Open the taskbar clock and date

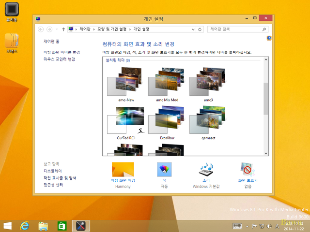[x=294, y=226]
